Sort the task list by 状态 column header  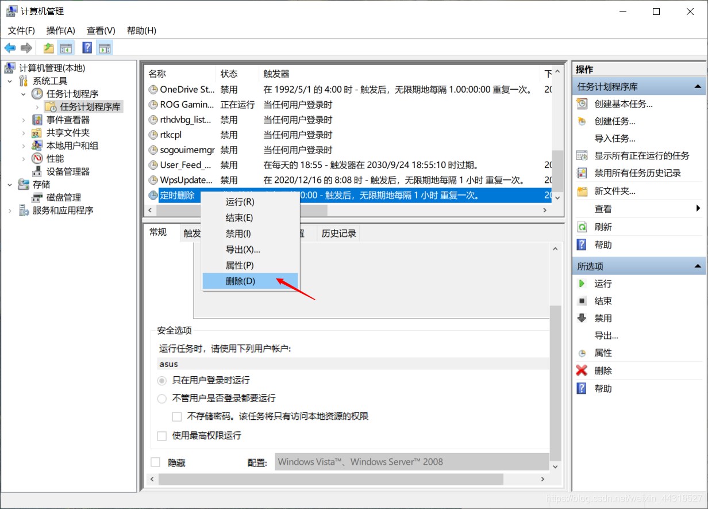pos(237,74)
